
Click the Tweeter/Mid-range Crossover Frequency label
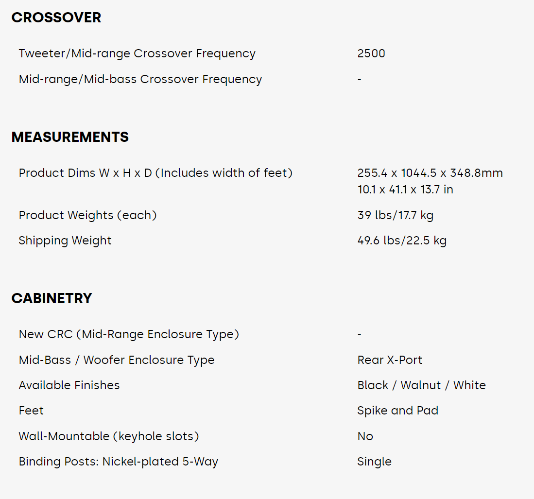(x=137, y=53)
